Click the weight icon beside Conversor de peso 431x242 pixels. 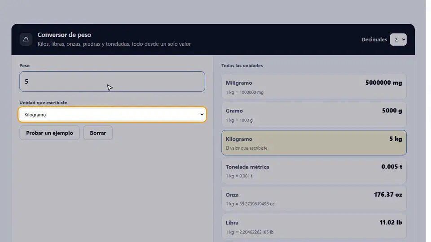[x=26, y=39]
